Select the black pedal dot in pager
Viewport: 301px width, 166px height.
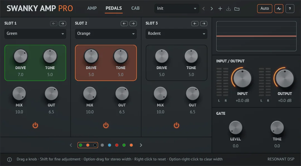pos(95,145)
